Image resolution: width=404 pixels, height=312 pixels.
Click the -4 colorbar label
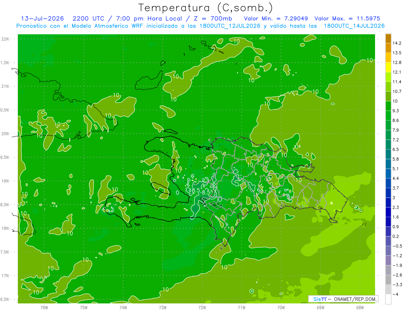[396, 294]
